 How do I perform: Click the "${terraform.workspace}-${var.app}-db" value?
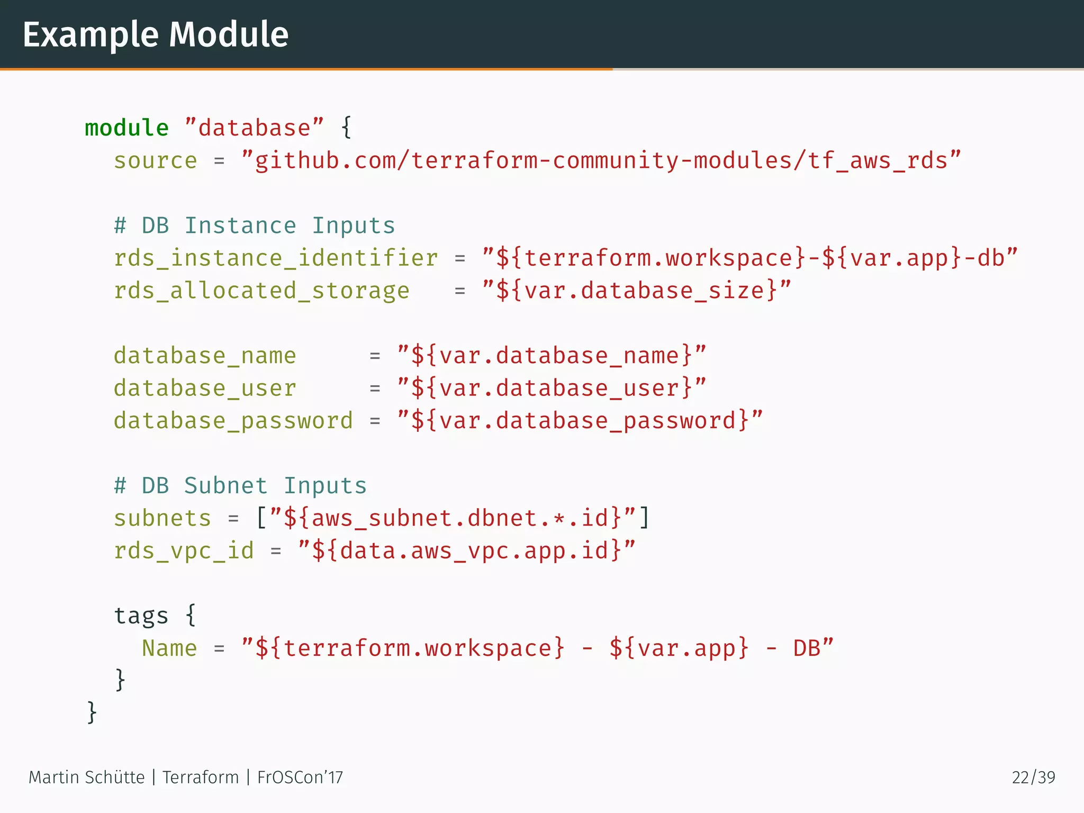click(750, 259)
